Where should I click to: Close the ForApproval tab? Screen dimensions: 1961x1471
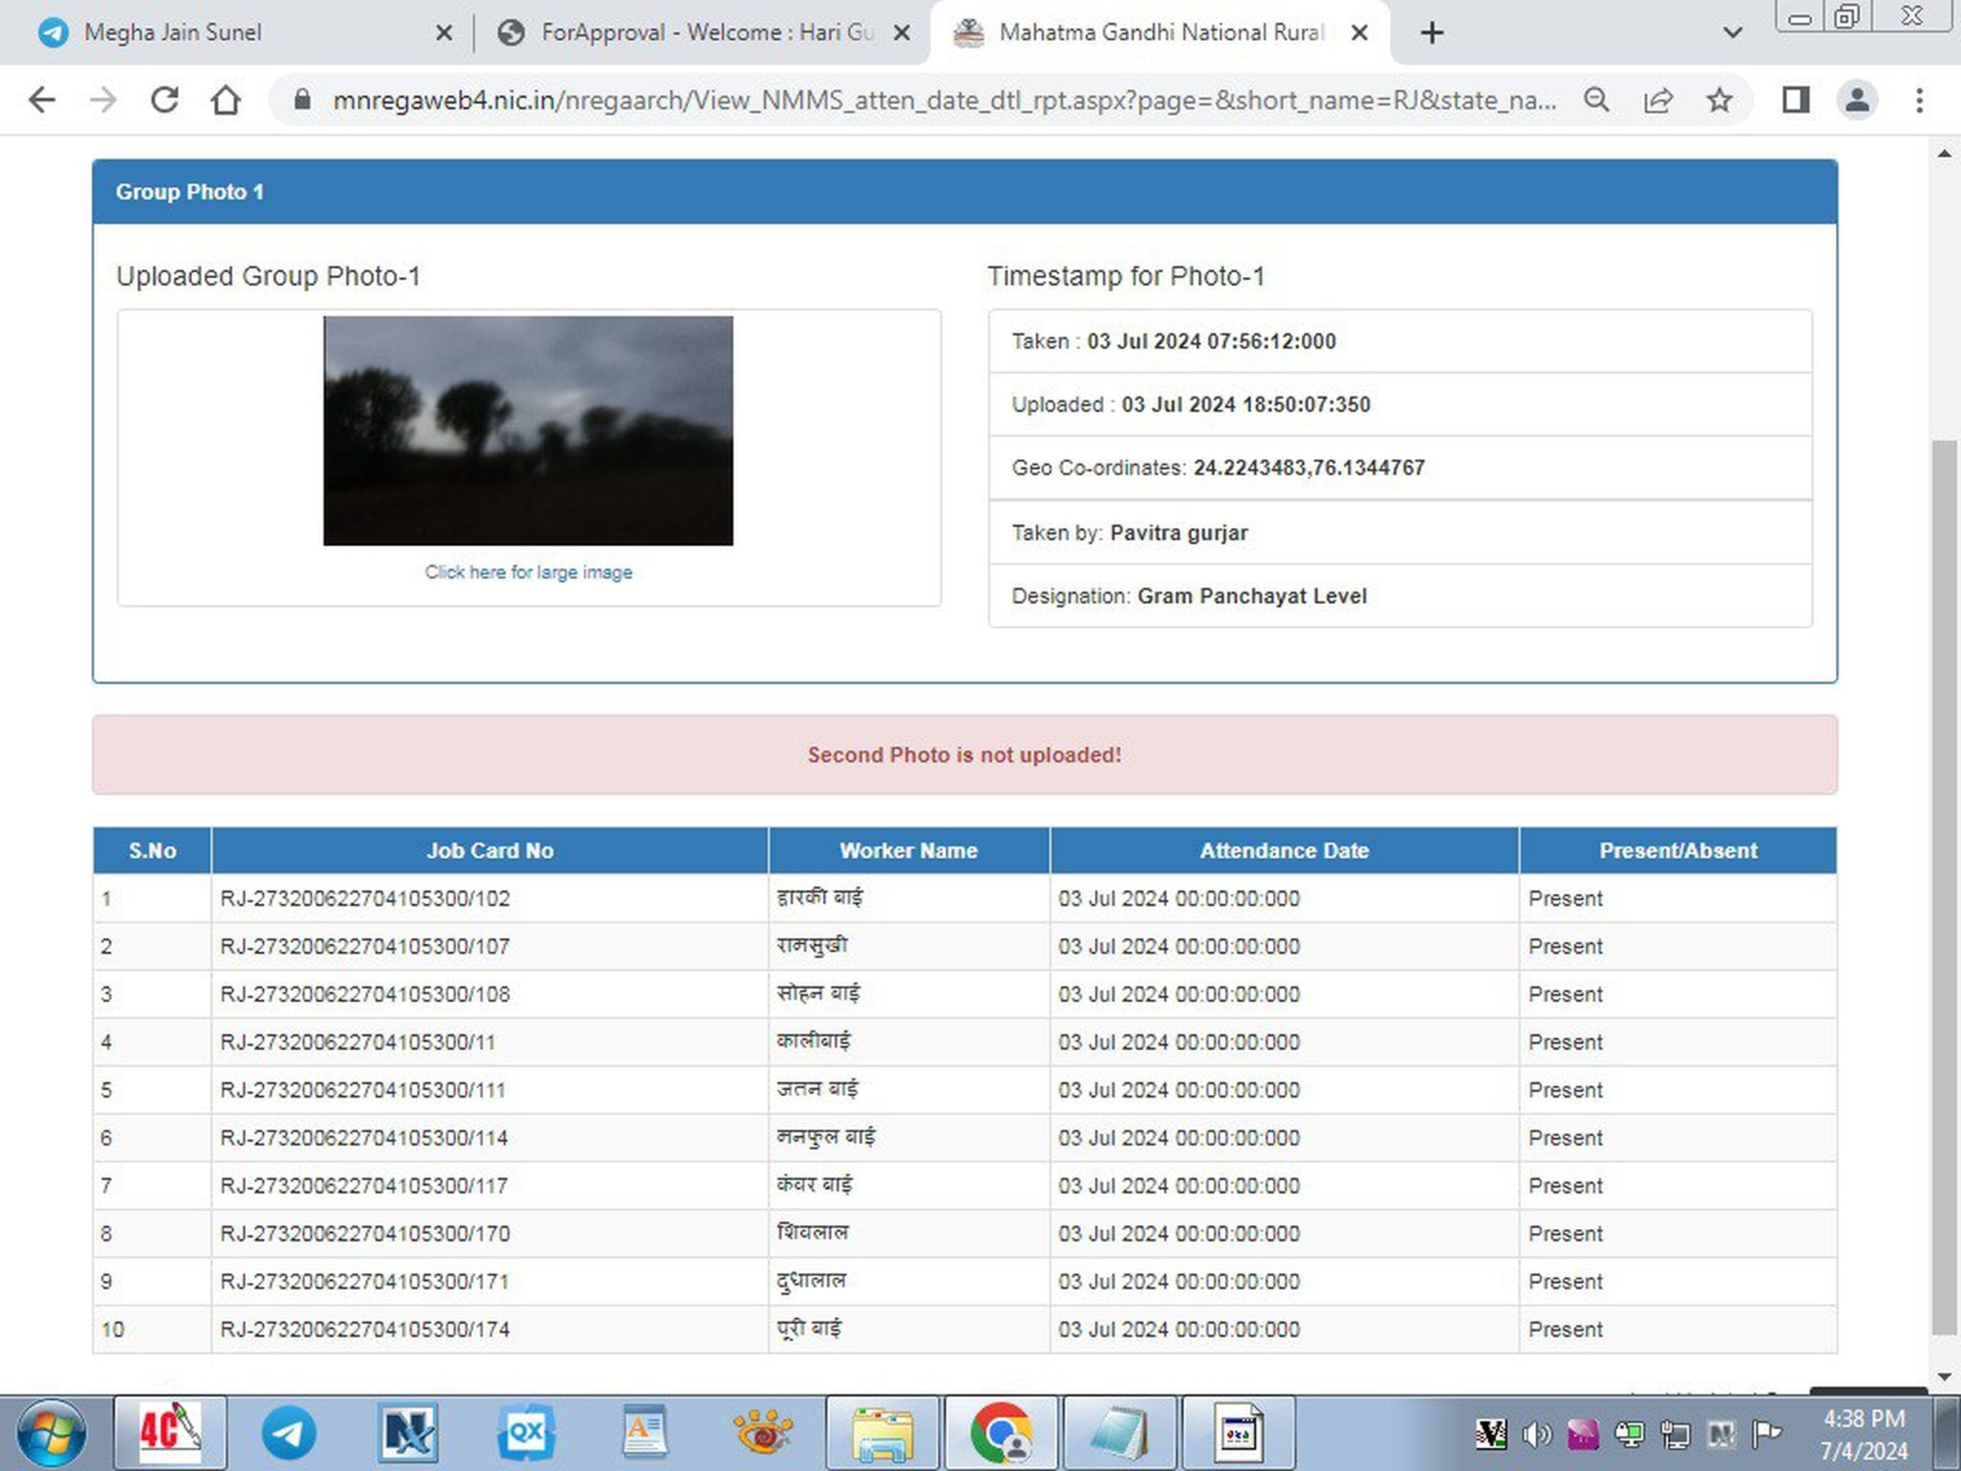(x=901, y=33)
